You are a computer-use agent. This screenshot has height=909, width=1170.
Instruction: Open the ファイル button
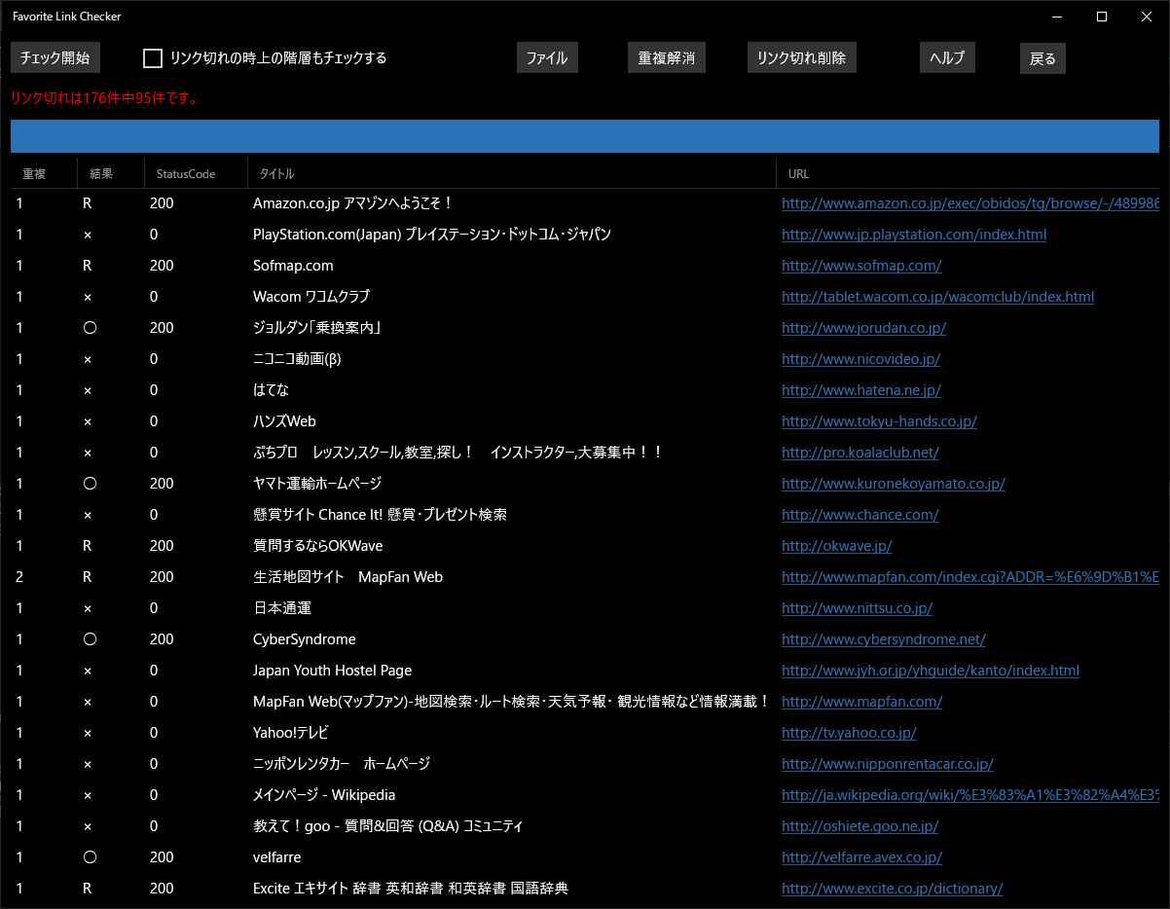[x=547, y=58]
